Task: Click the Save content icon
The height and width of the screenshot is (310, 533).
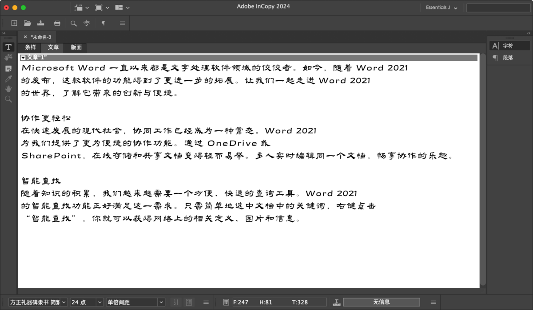Action: click(x=41, y=23)
